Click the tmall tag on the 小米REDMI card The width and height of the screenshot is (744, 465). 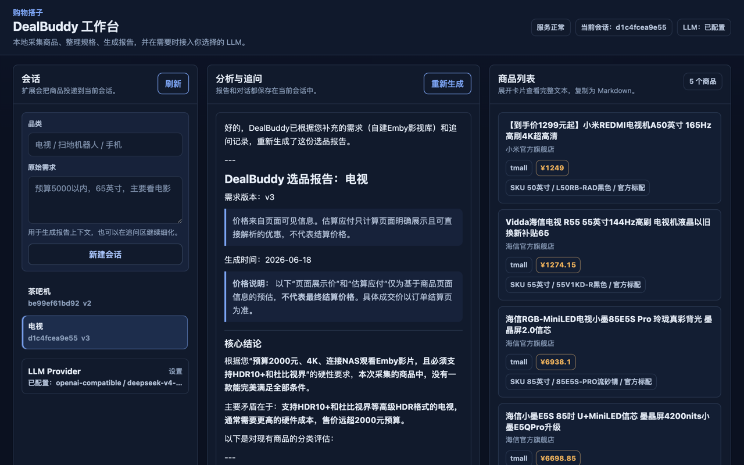point(519,168)
